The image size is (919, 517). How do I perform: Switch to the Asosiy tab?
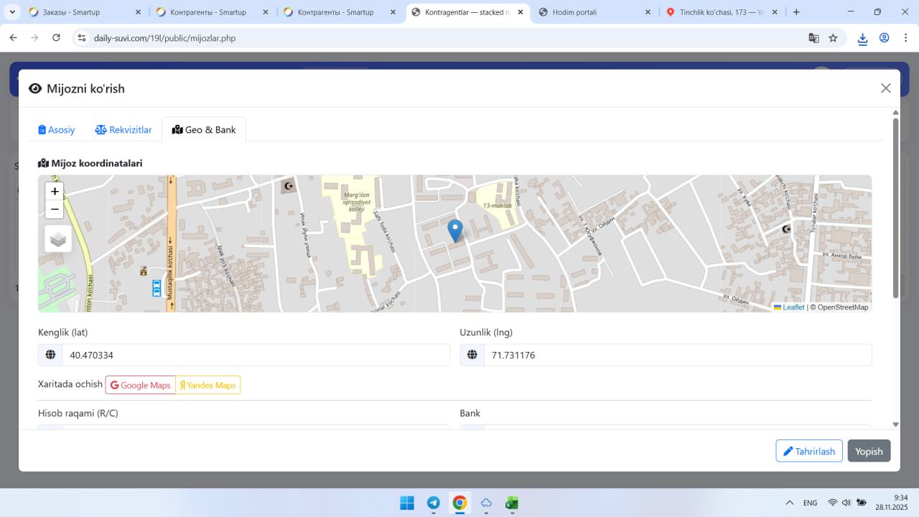[57, 130]
